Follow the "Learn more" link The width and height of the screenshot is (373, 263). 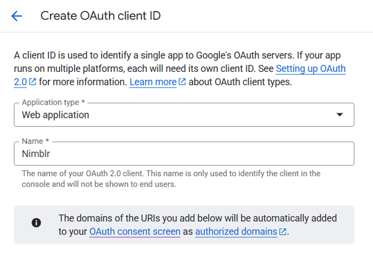coord(153,82)
